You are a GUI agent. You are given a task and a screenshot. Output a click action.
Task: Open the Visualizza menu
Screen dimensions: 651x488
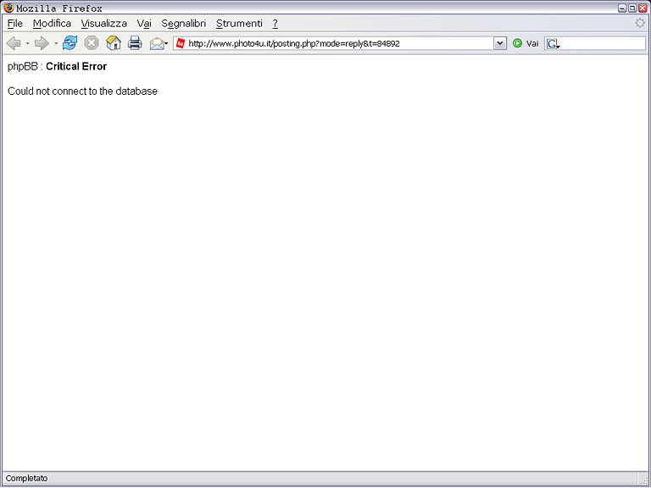(104, 24)
